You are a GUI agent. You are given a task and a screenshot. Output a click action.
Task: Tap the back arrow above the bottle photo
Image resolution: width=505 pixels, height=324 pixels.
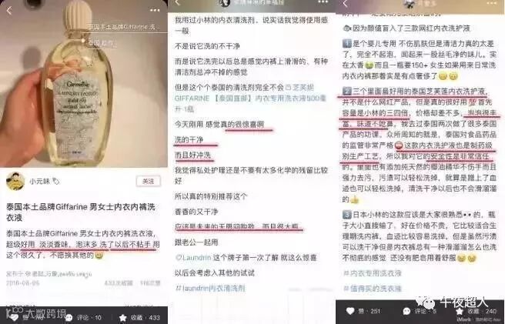[x=9, y=11]
